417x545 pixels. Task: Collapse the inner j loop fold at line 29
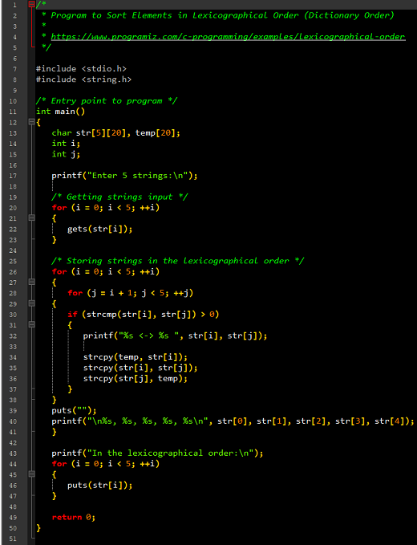pos(31,303)
